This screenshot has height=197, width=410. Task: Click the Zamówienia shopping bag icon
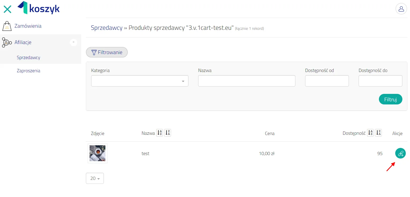(7, 26)
